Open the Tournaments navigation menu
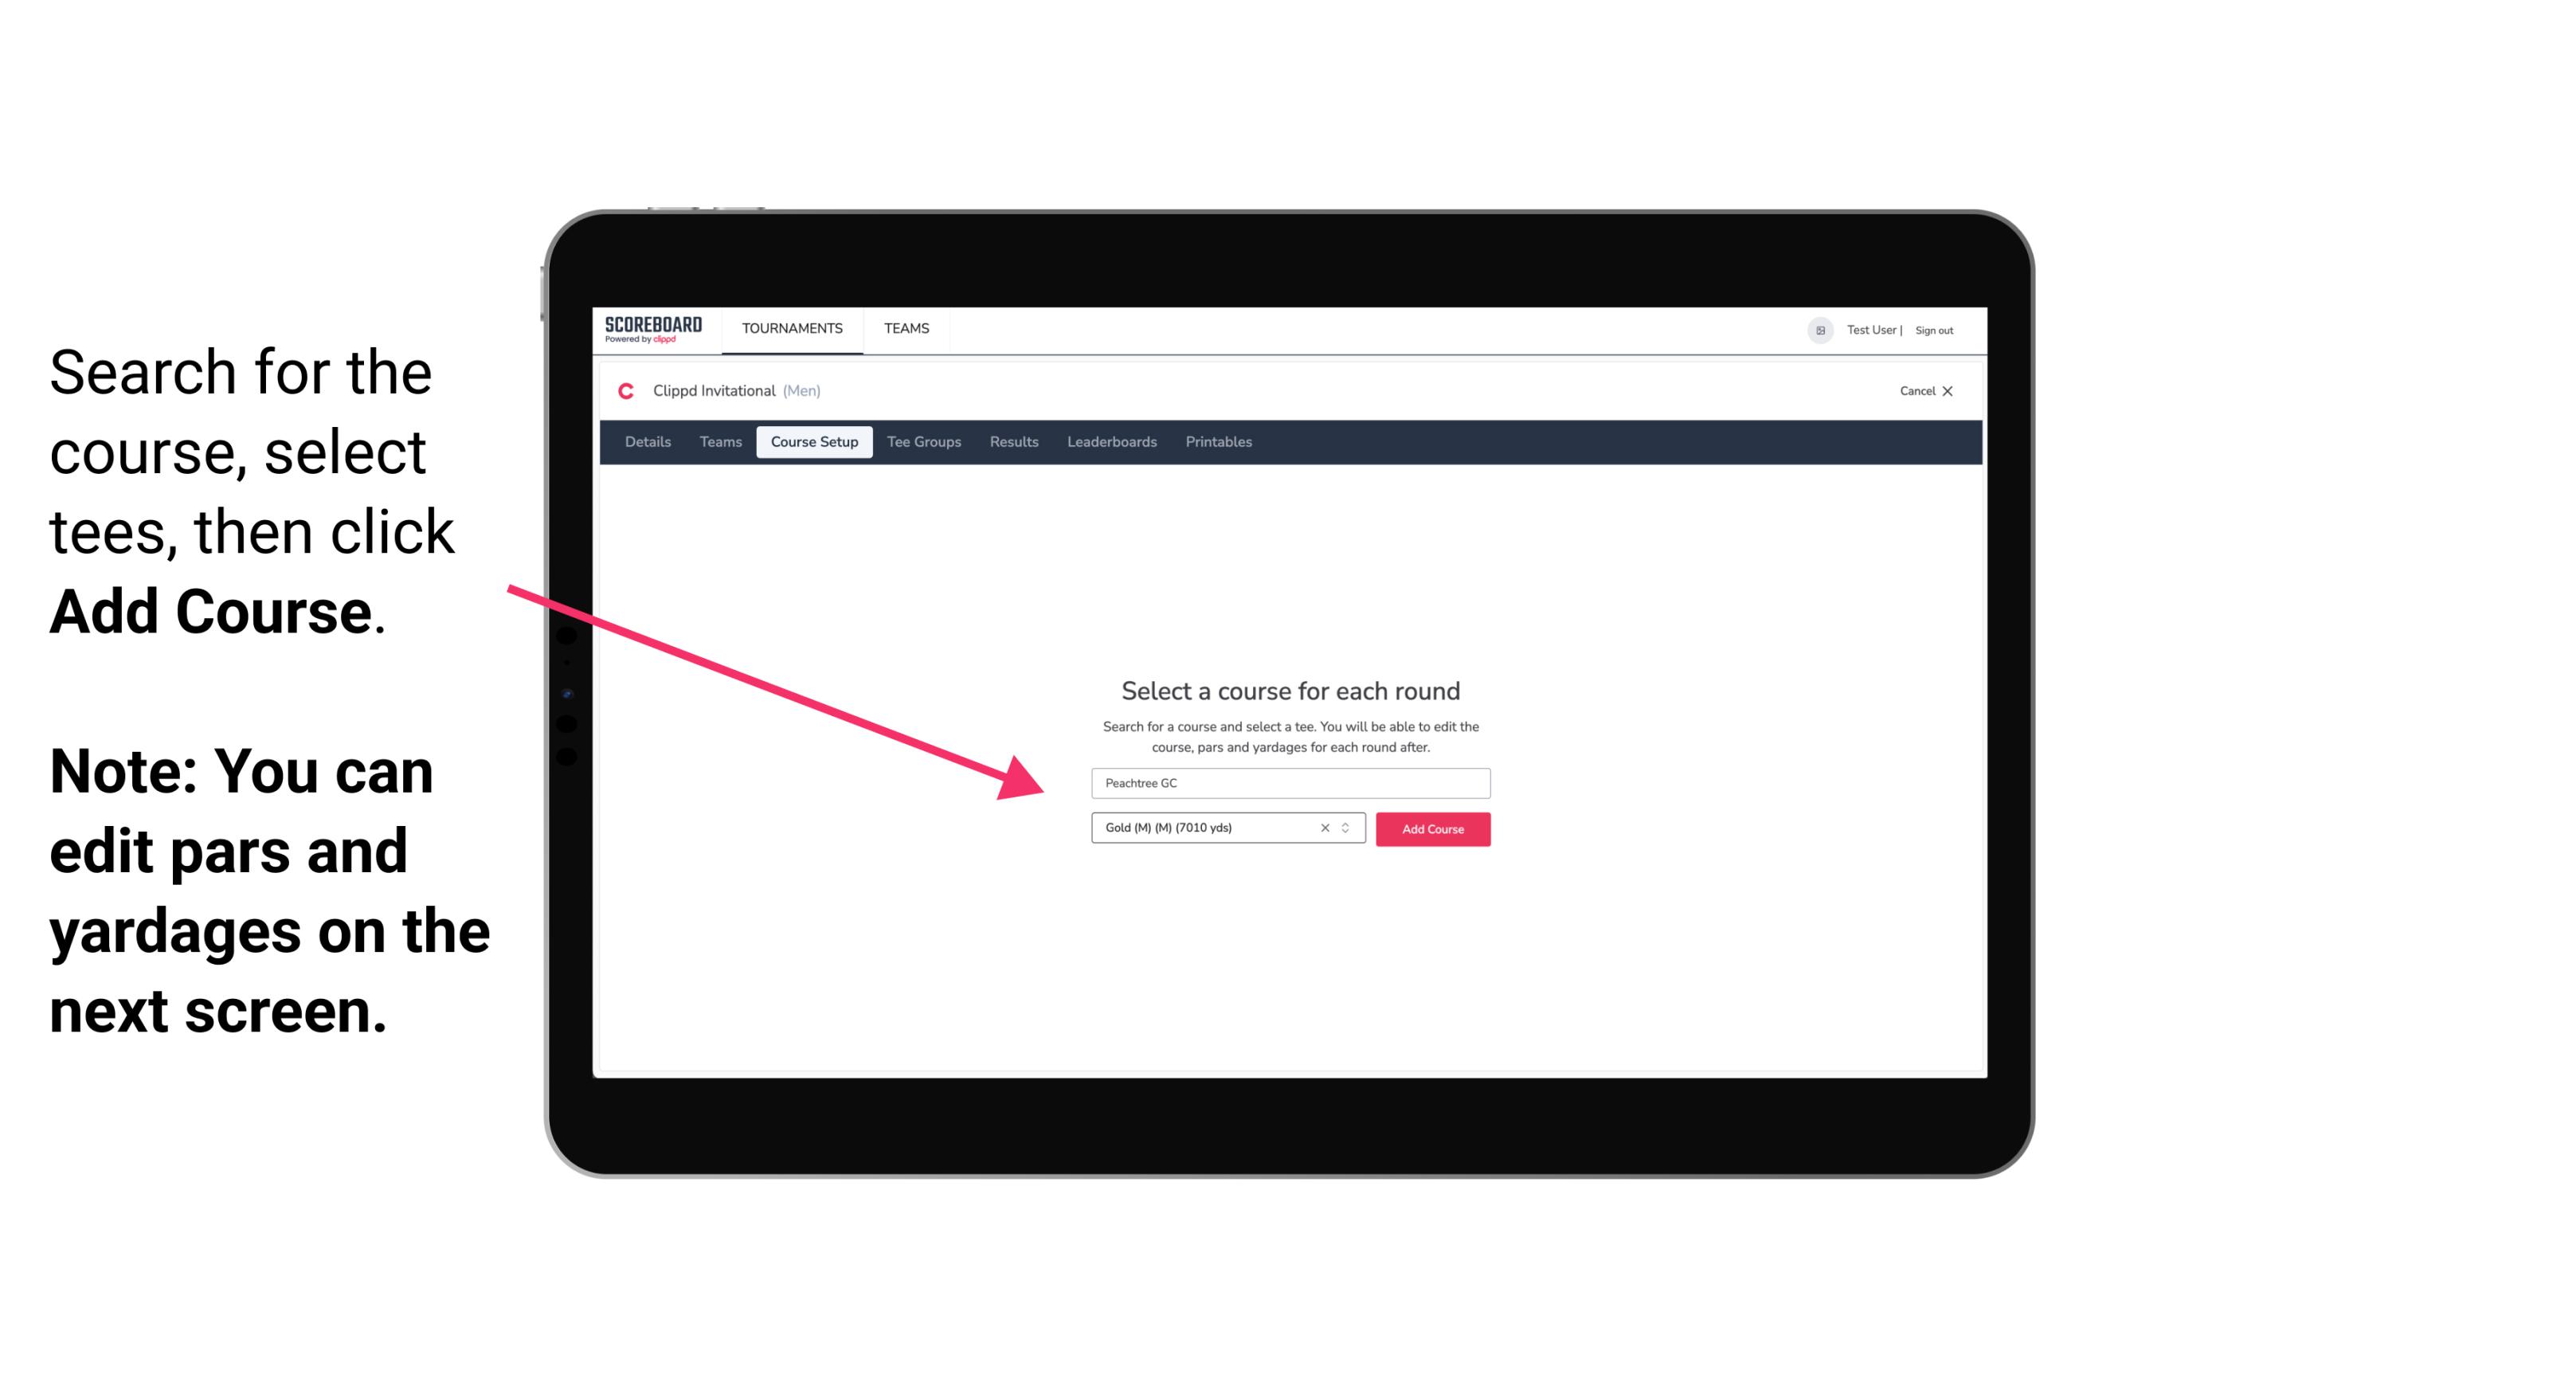The height and width of the screenshot is (1386, 2576). pos(790,327)
